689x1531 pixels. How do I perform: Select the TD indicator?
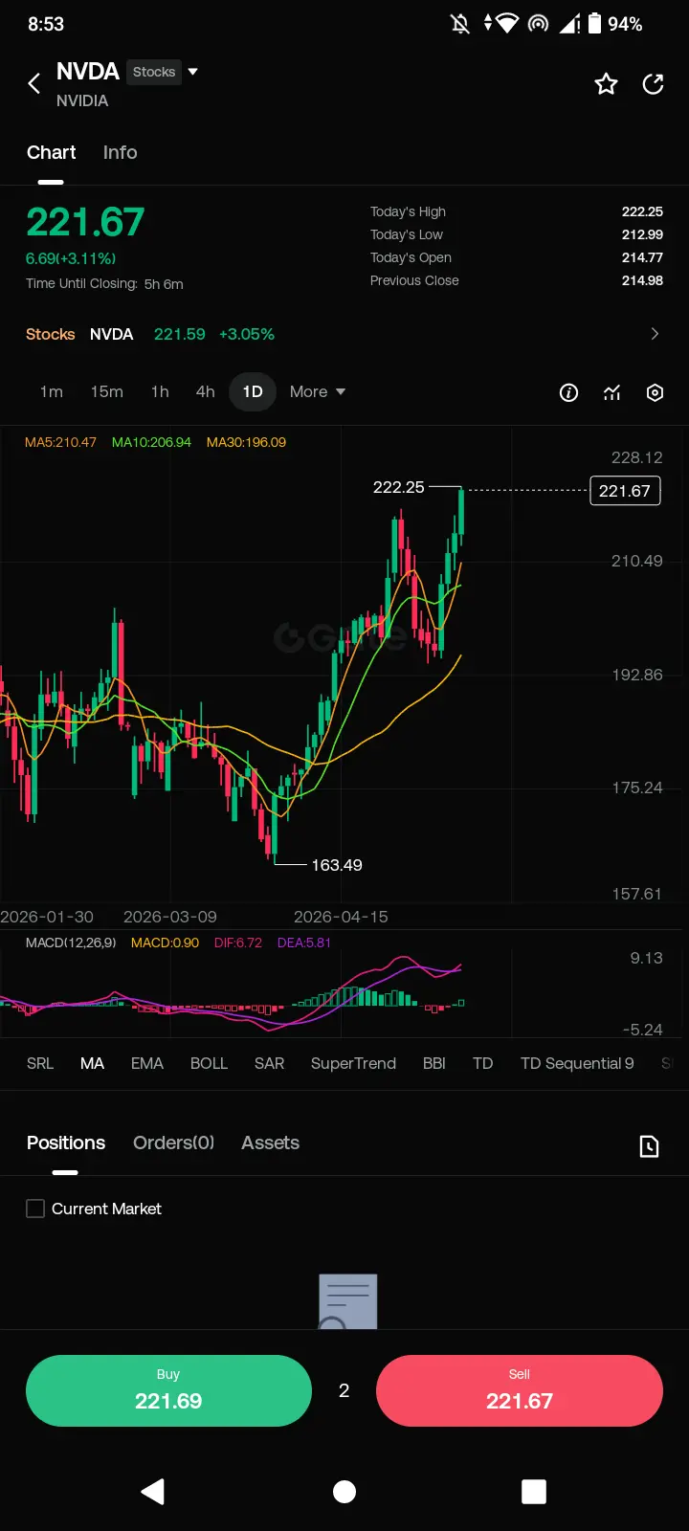[x=482, y=1063]
